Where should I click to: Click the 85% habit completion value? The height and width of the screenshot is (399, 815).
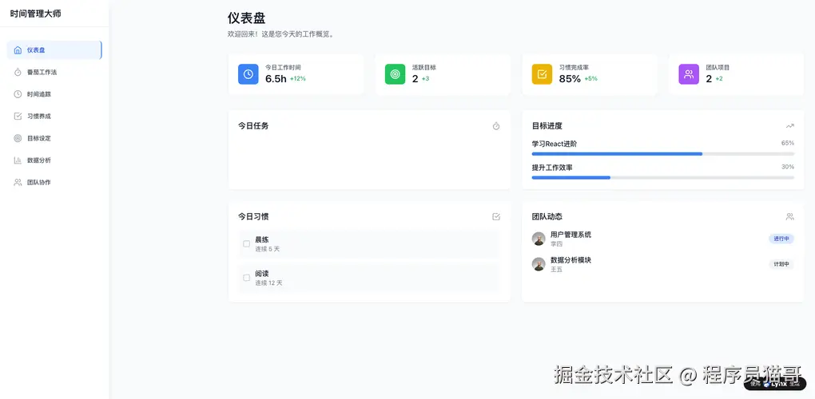(x=570, y=79)
